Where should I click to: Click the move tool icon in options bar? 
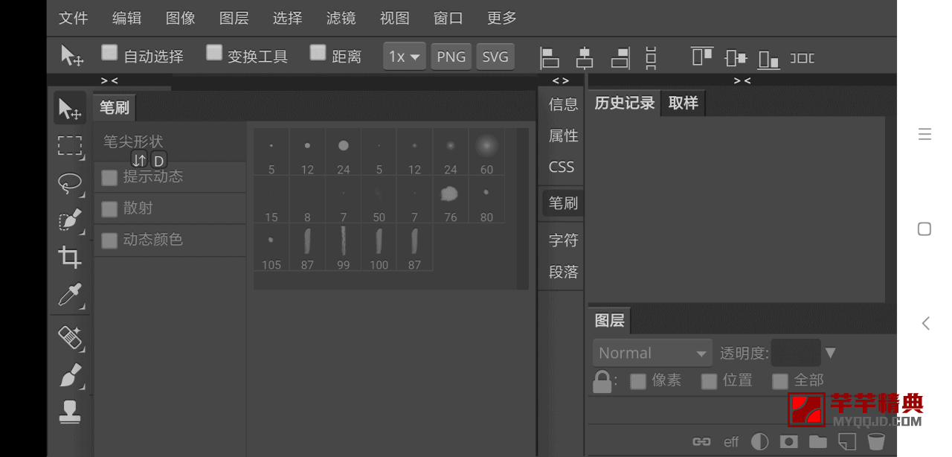[x=72, y=56]
